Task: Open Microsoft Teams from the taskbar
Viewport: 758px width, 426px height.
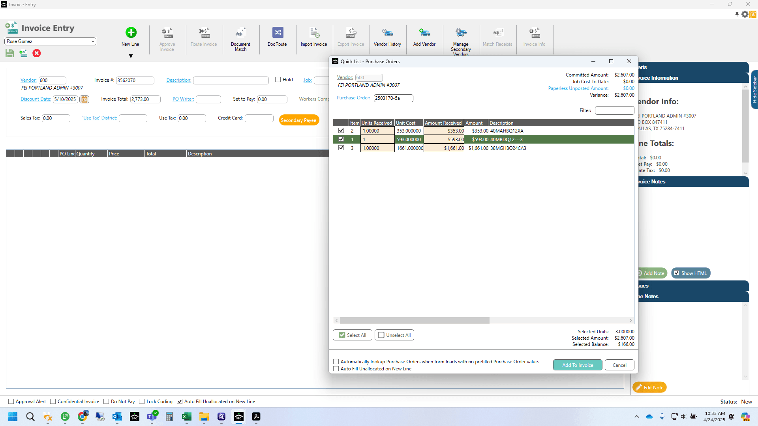Action: [x=152, y=417]
